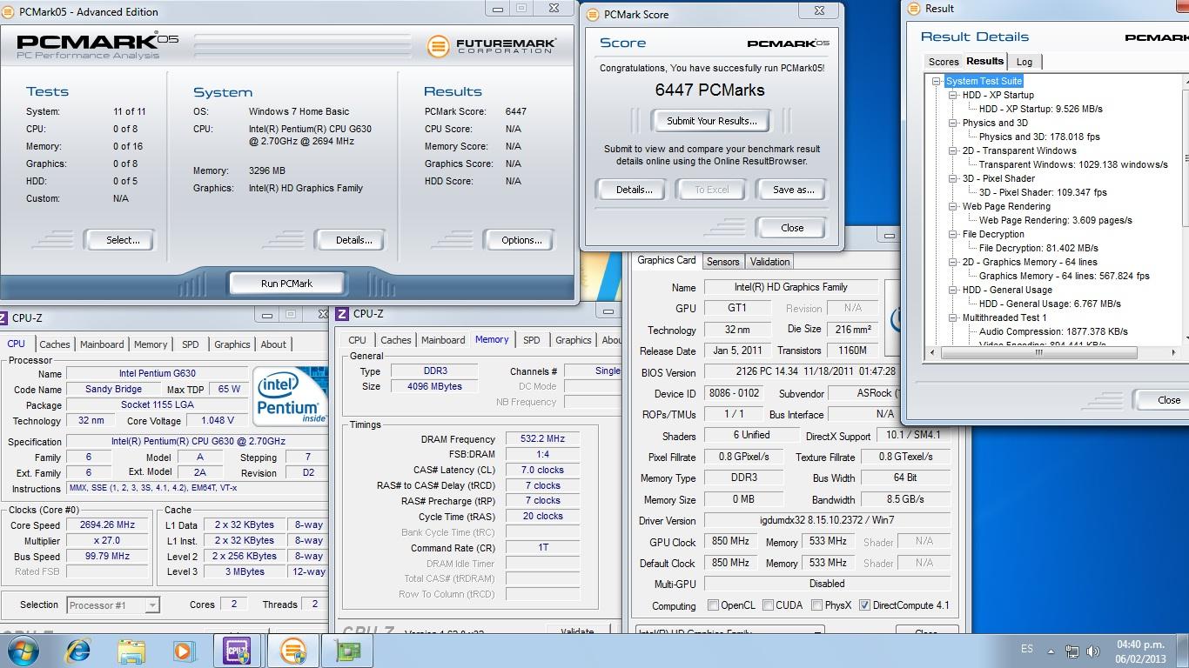This screenshot has height=668, width=1189.
Task: Collapse the HDD - XP Startup node
Action: (x=953, y=96)
